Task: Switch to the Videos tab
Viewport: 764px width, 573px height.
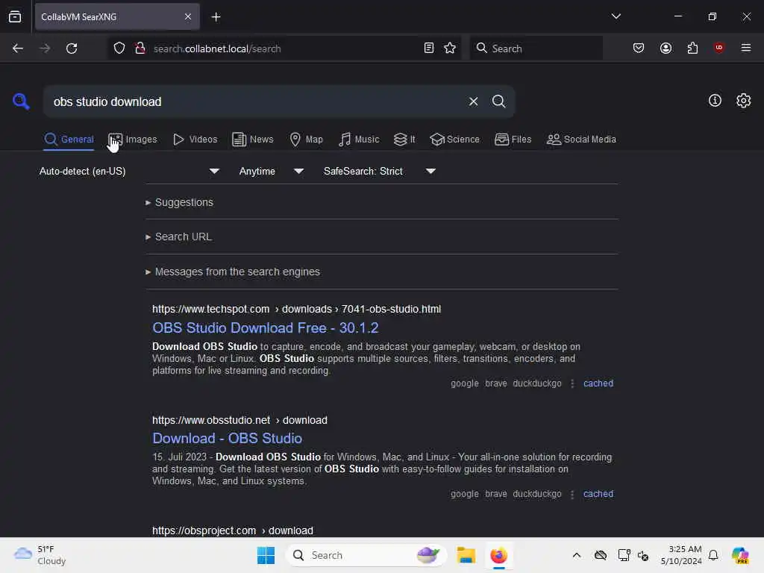Action: [x=195, y=140]
